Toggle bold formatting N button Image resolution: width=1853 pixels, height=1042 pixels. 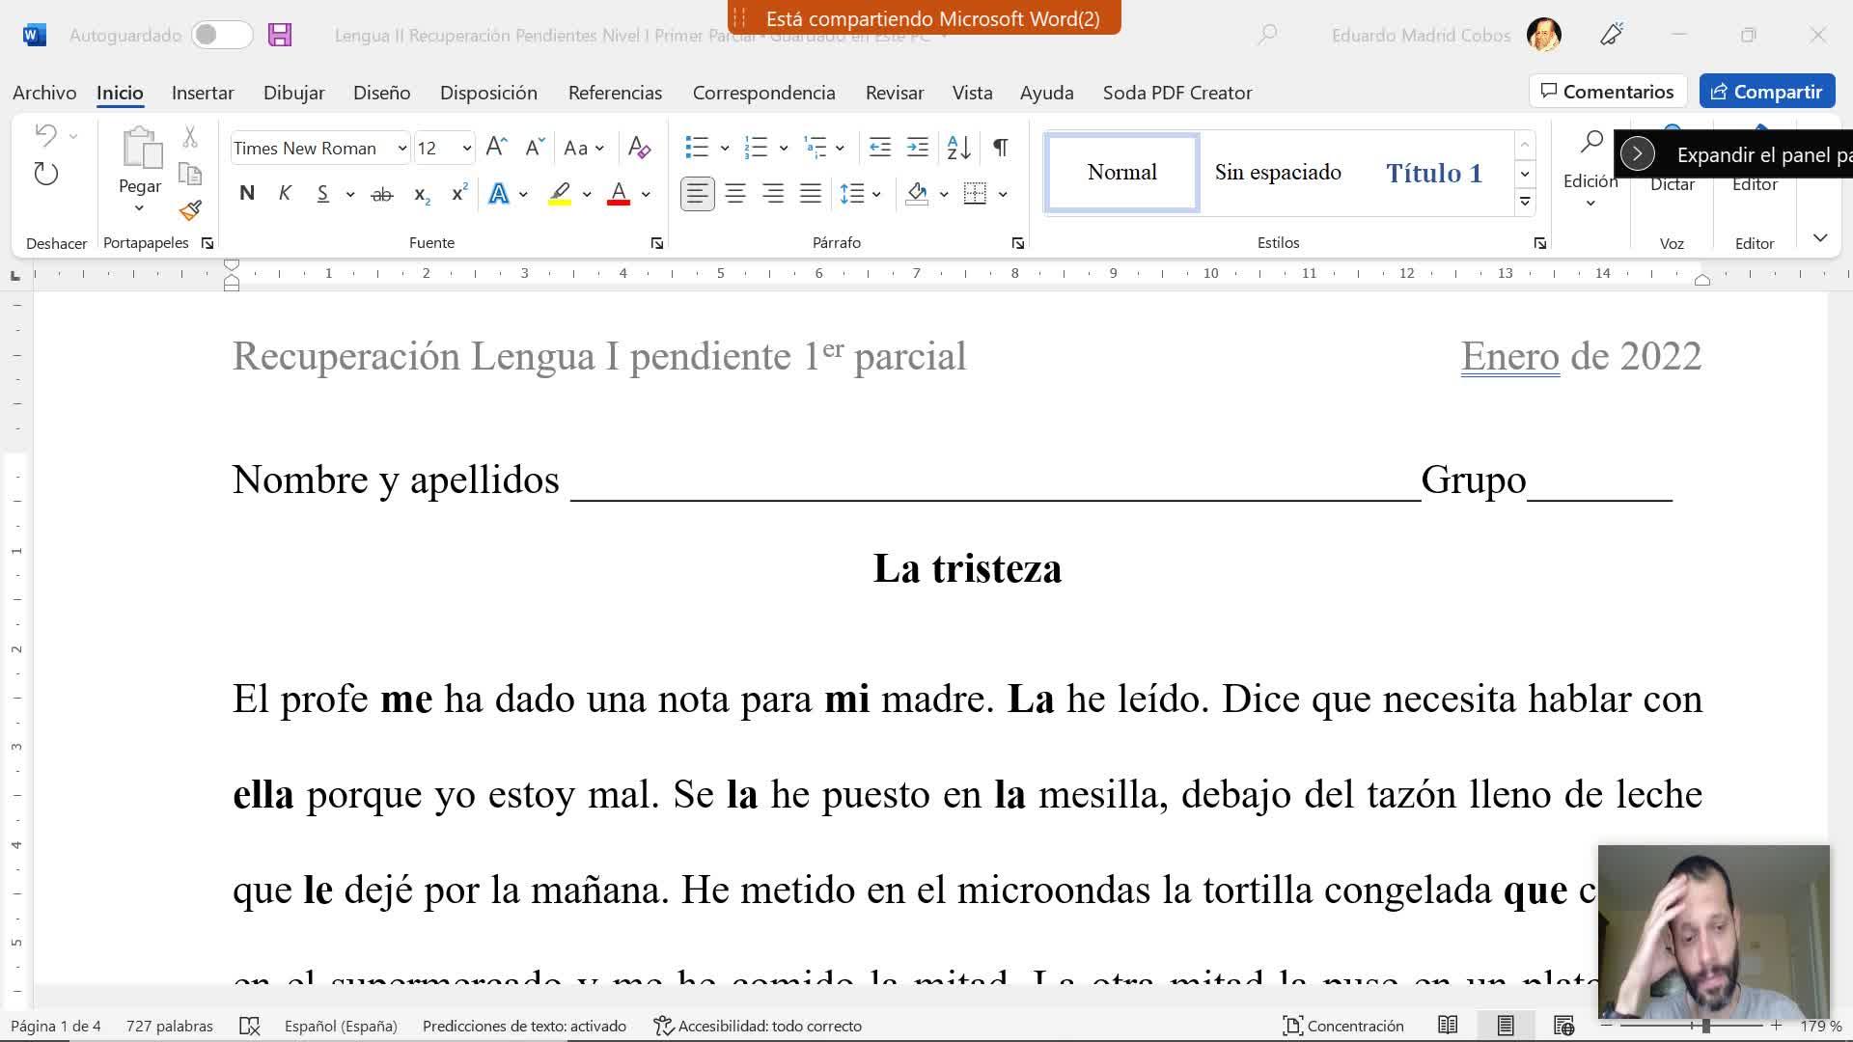(x=247, y=194)
